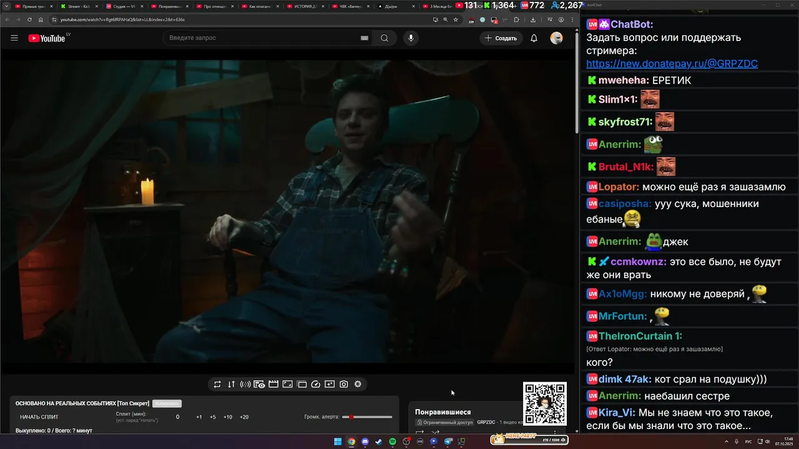Screen dimensions: 799x449
Task: Click the eye overlay icon in the player toolbar
Action: pos(259,384)
